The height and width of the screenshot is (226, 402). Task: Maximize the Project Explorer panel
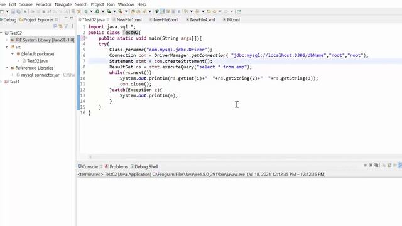point(72,18)
